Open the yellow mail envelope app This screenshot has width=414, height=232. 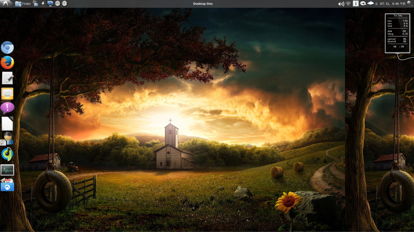(x=7, y=93)
